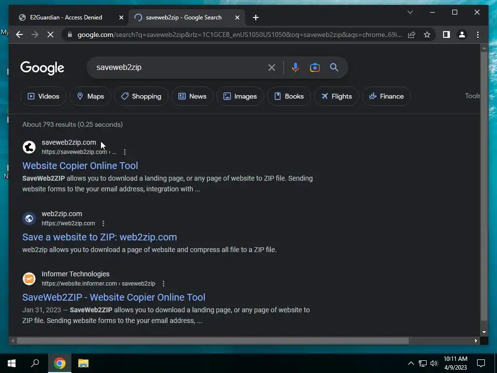Image resolution: width=497 pixels, height=373 pixels.
Task: Share this page via the share icon
Action: point(412,34)
